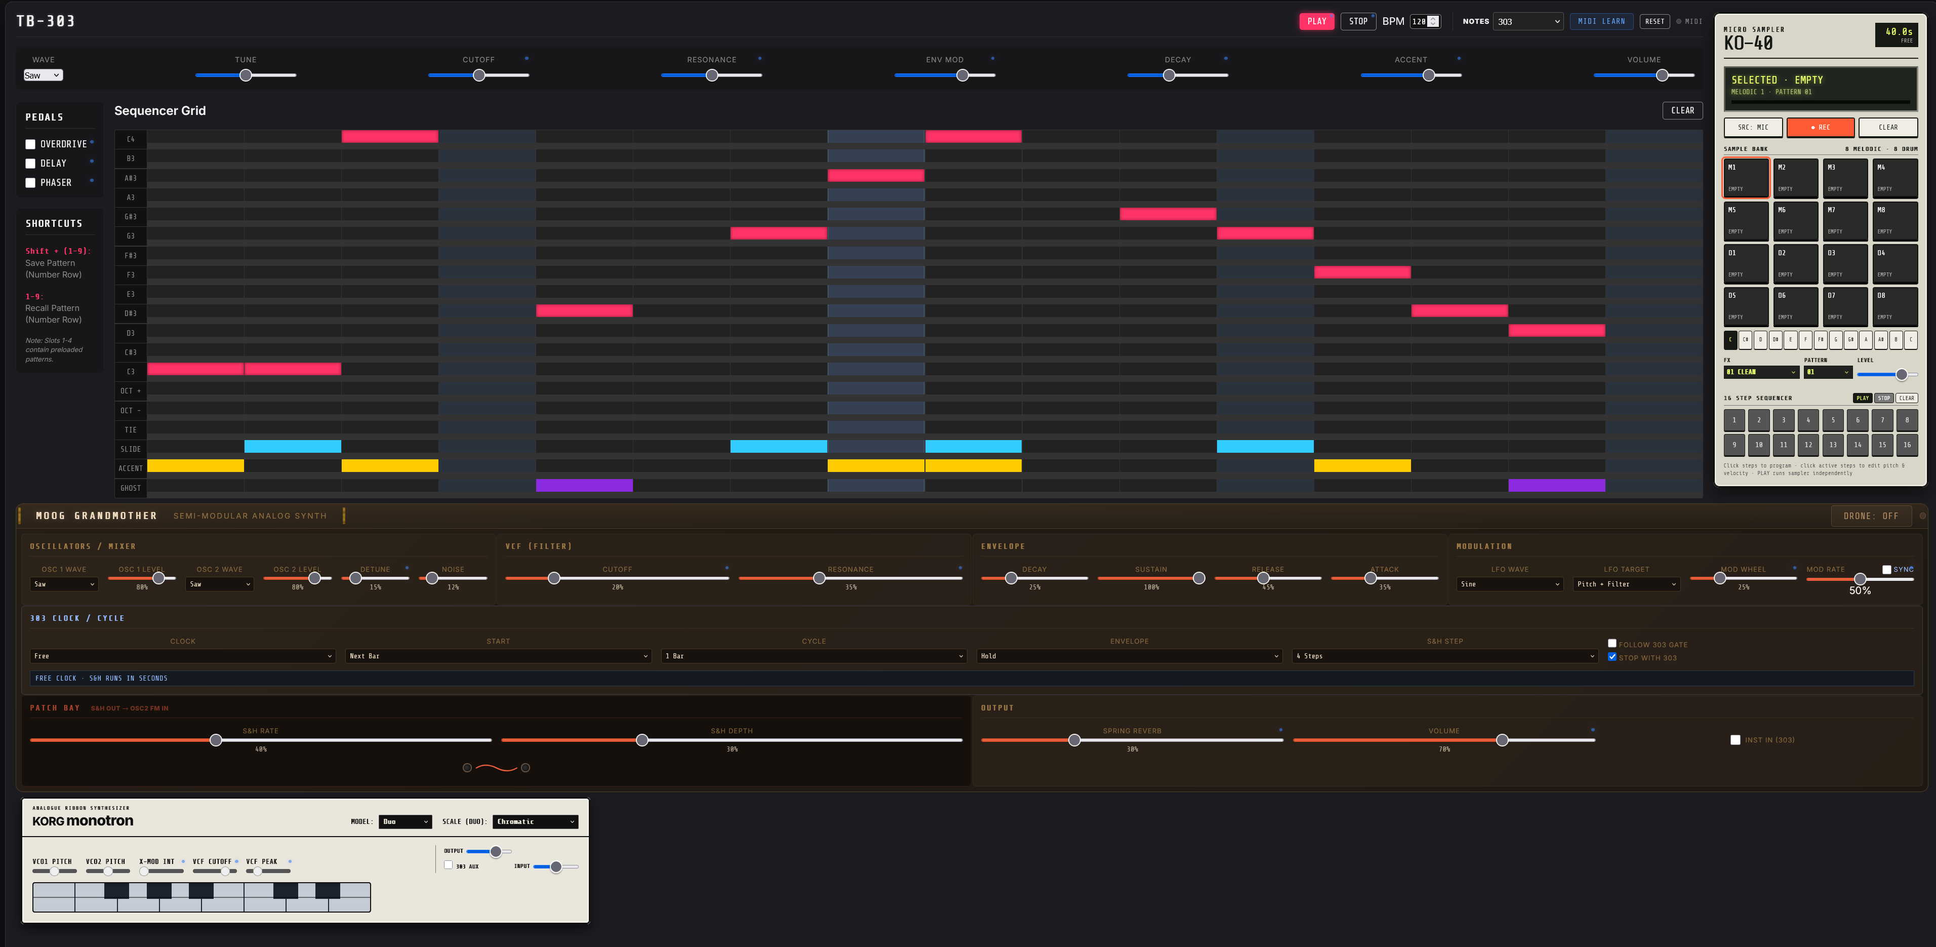Viewport: 1936px width, 947px height.
Task: Click the blue dot beside TB-303 RESONANCE
Action: click(760, 58)
